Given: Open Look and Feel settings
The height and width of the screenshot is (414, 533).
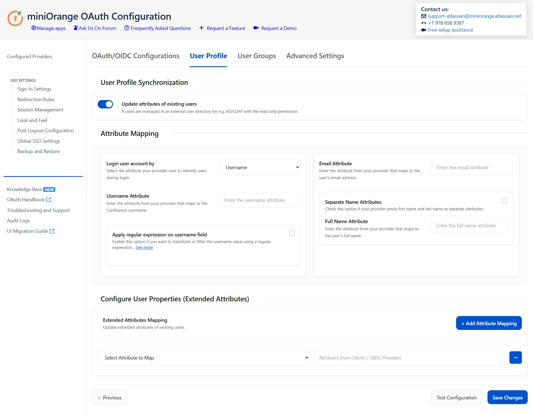Looking at the screenshot, I should point(32,120).
